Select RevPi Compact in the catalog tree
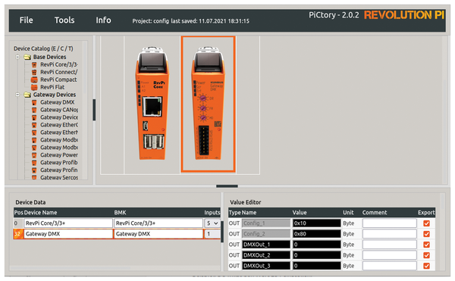 click(58, 80)
